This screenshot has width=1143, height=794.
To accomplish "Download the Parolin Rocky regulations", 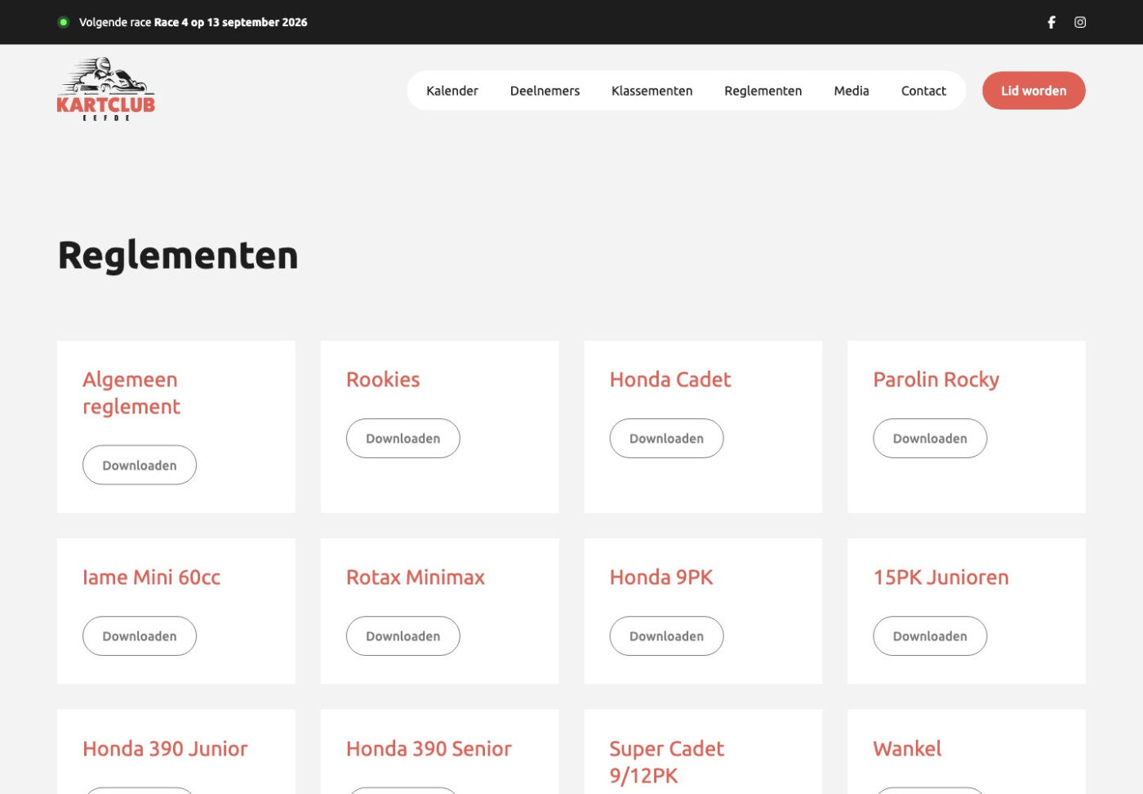I will coord(930,438).
